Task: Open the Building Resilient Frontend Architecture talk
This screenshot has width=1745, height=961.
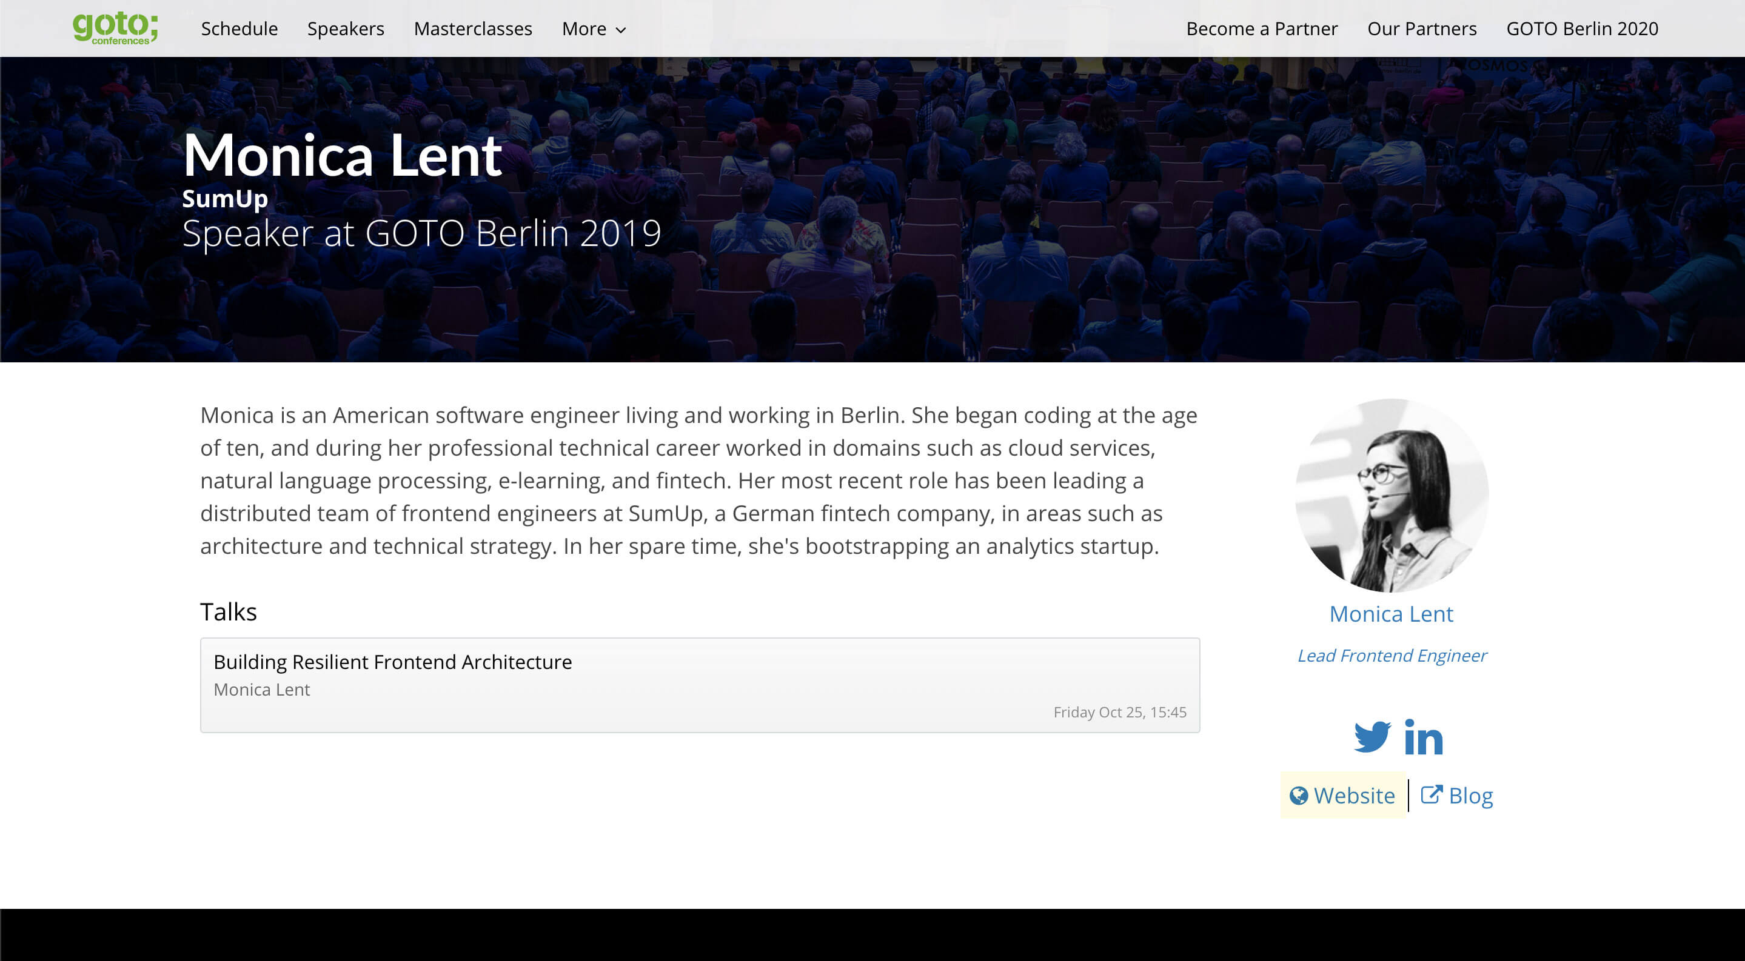Action: tap(700, 685)
